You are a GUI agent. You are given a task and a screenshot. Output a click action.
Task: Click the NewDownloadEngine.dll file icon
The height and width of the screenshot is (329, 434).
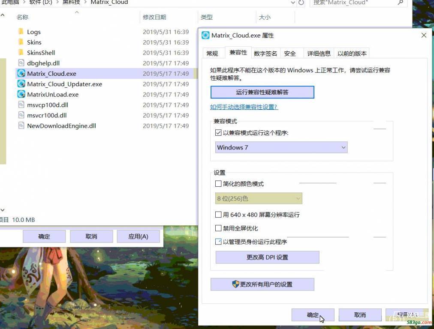[x=21, y=126]
